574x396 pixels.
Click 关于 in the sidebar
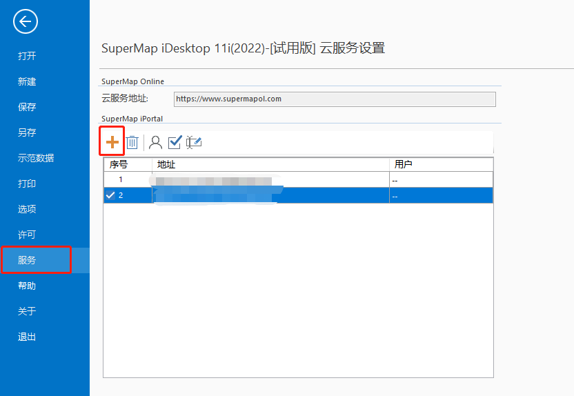[x=27, y=311]
